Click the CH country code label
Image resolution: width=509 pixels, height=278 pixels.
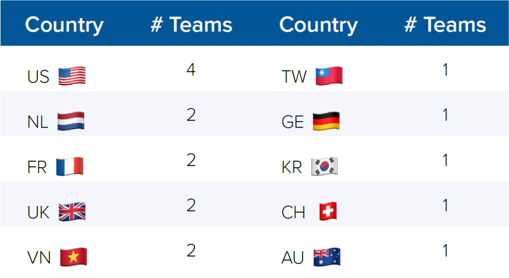coord(293,212)
